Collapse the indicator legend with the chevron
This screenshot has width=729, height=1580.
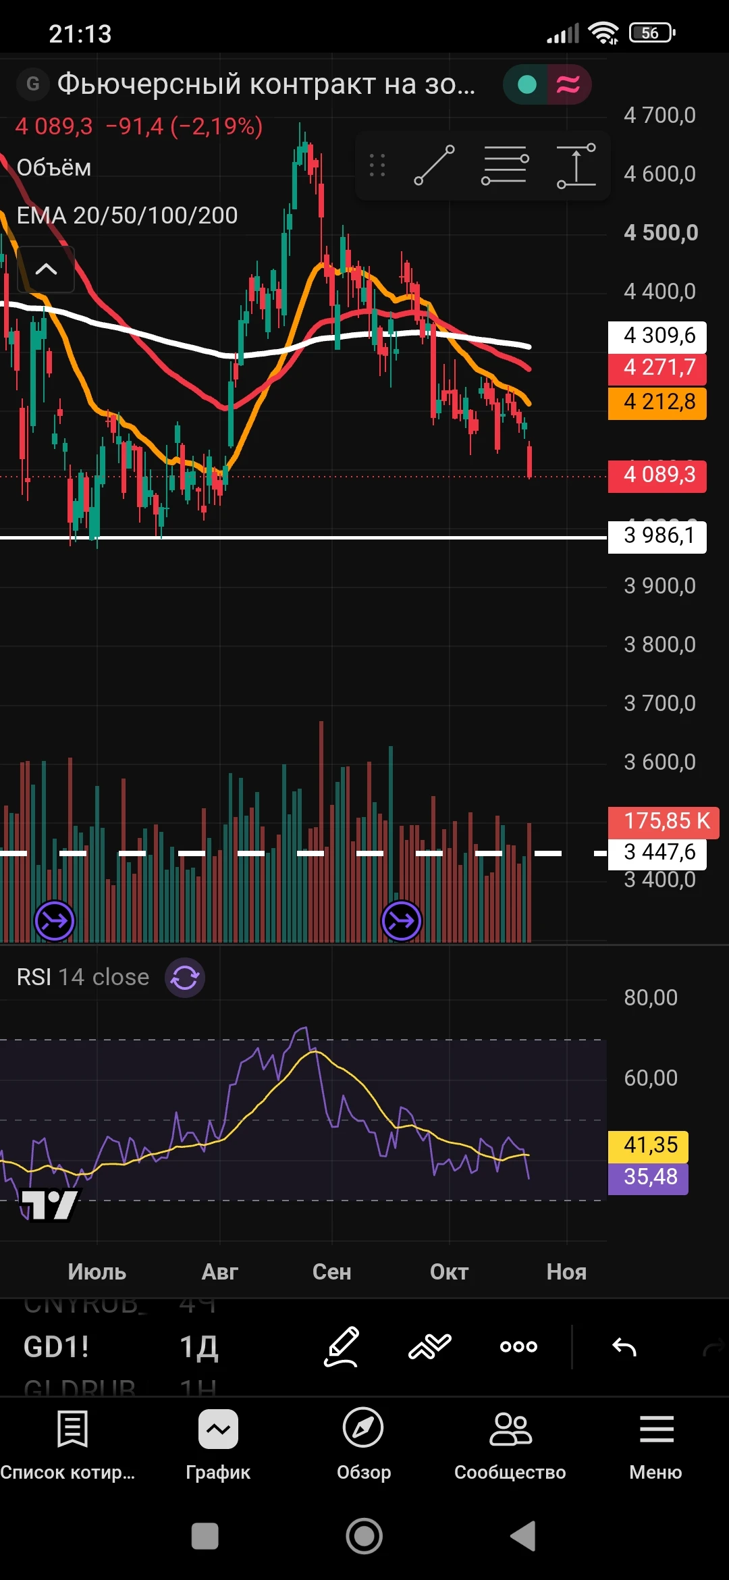(46, 269)
